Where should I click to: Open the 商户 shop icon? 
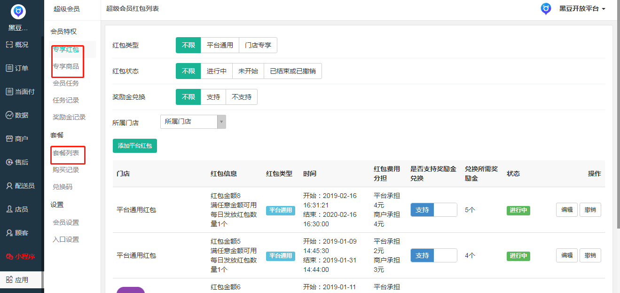(x=9, y=139)
